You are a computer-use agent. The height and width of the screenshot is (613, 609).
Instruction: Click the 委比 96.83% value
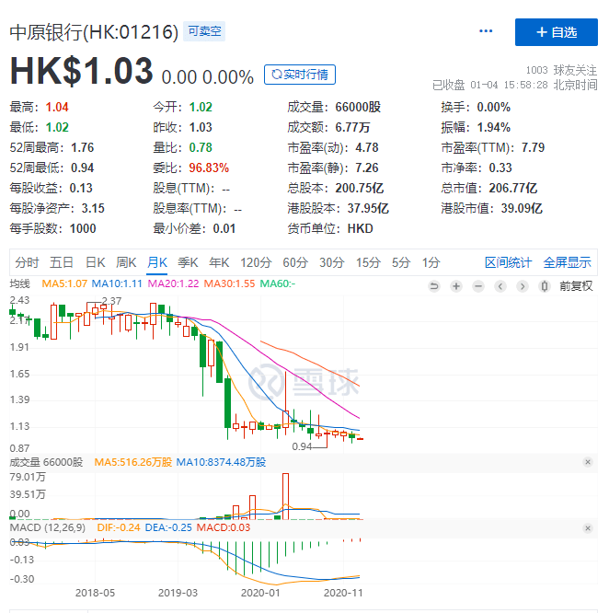click(x=209, y=168)
